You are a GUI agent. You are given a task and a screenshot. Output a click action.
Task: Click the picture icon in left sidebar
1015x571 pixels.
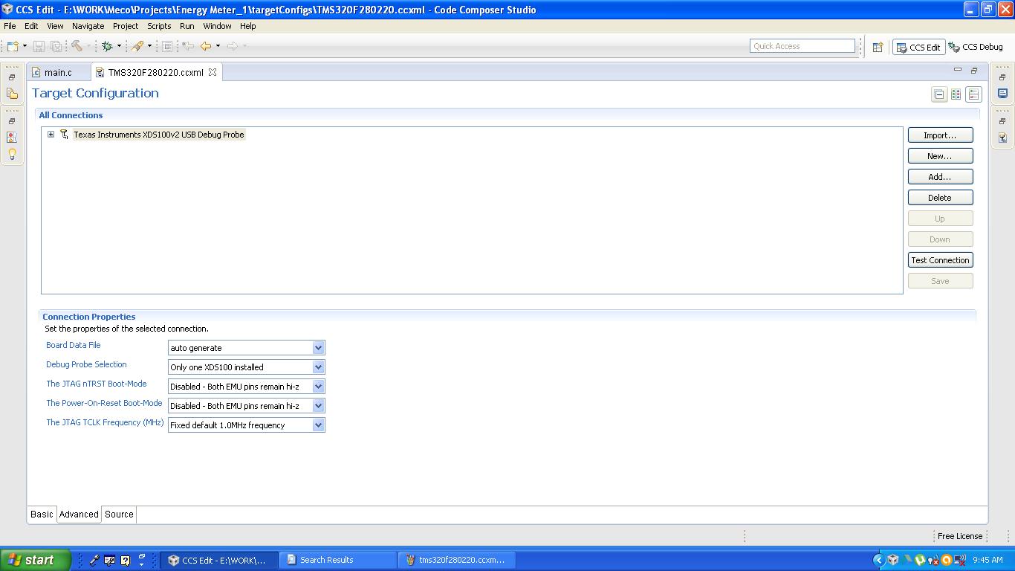12,138
